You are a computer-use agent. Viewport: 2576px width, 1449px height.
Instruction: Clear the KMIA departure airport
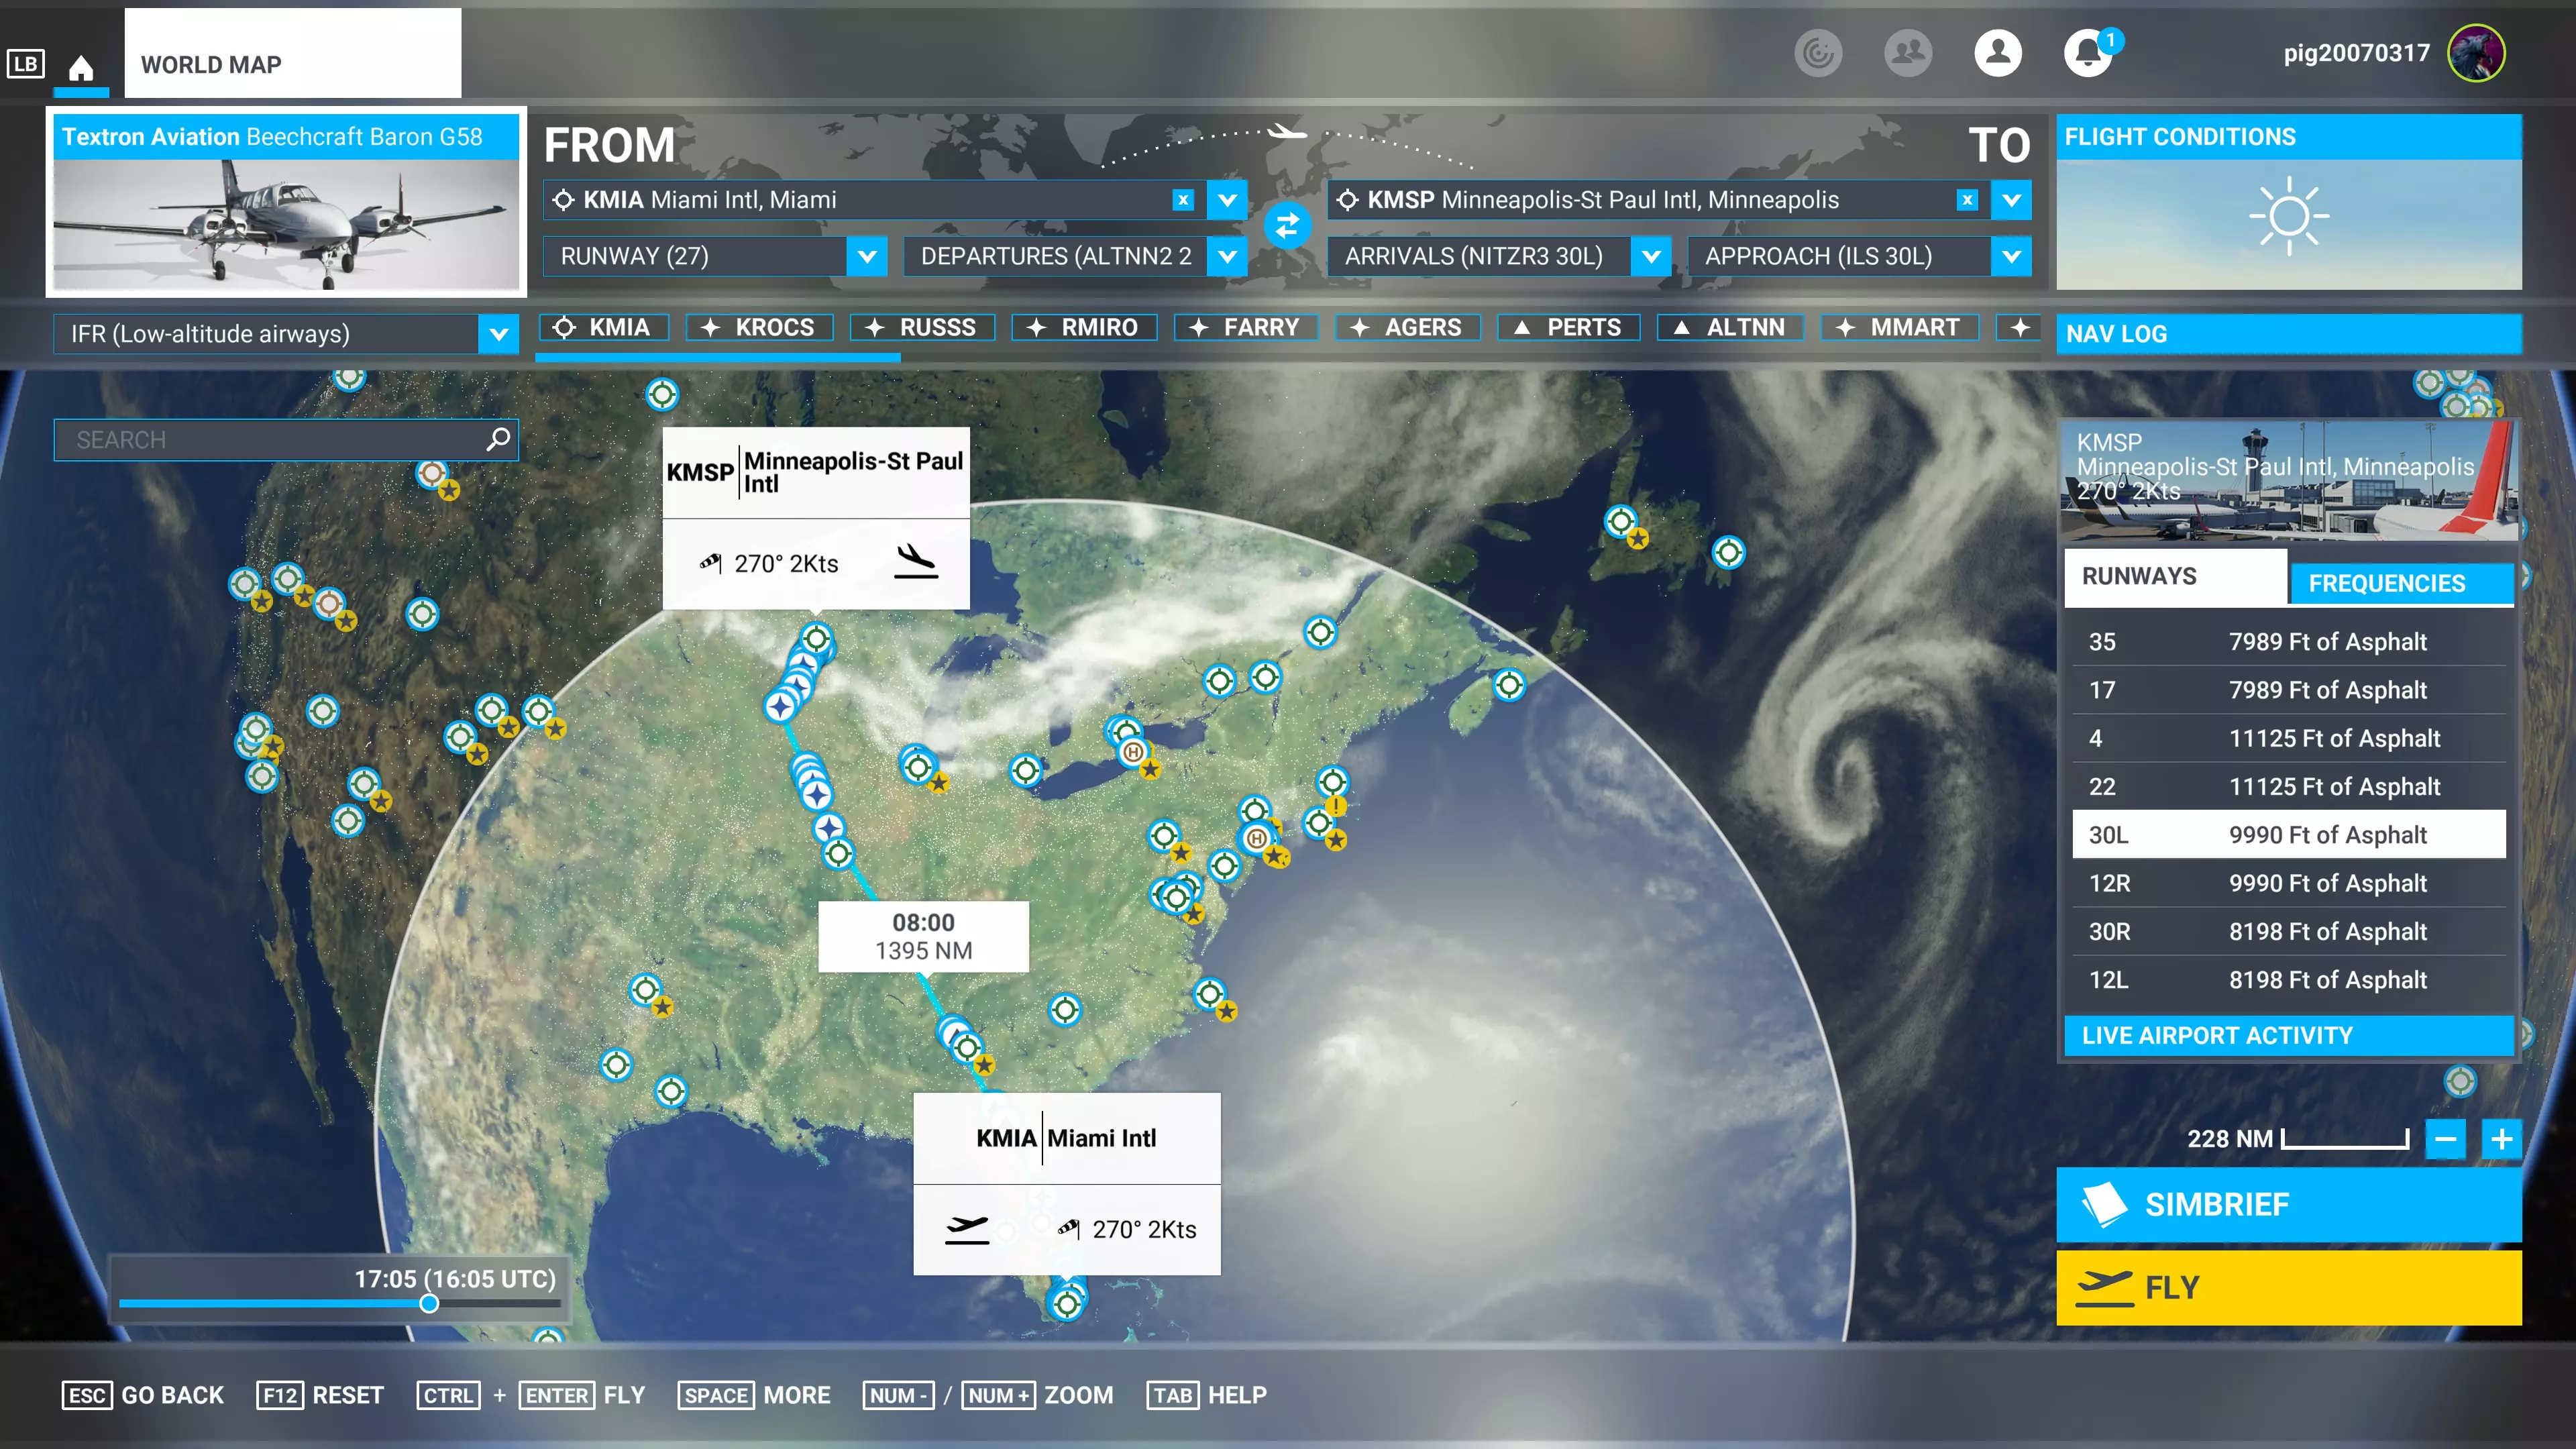click(1183, 200)
